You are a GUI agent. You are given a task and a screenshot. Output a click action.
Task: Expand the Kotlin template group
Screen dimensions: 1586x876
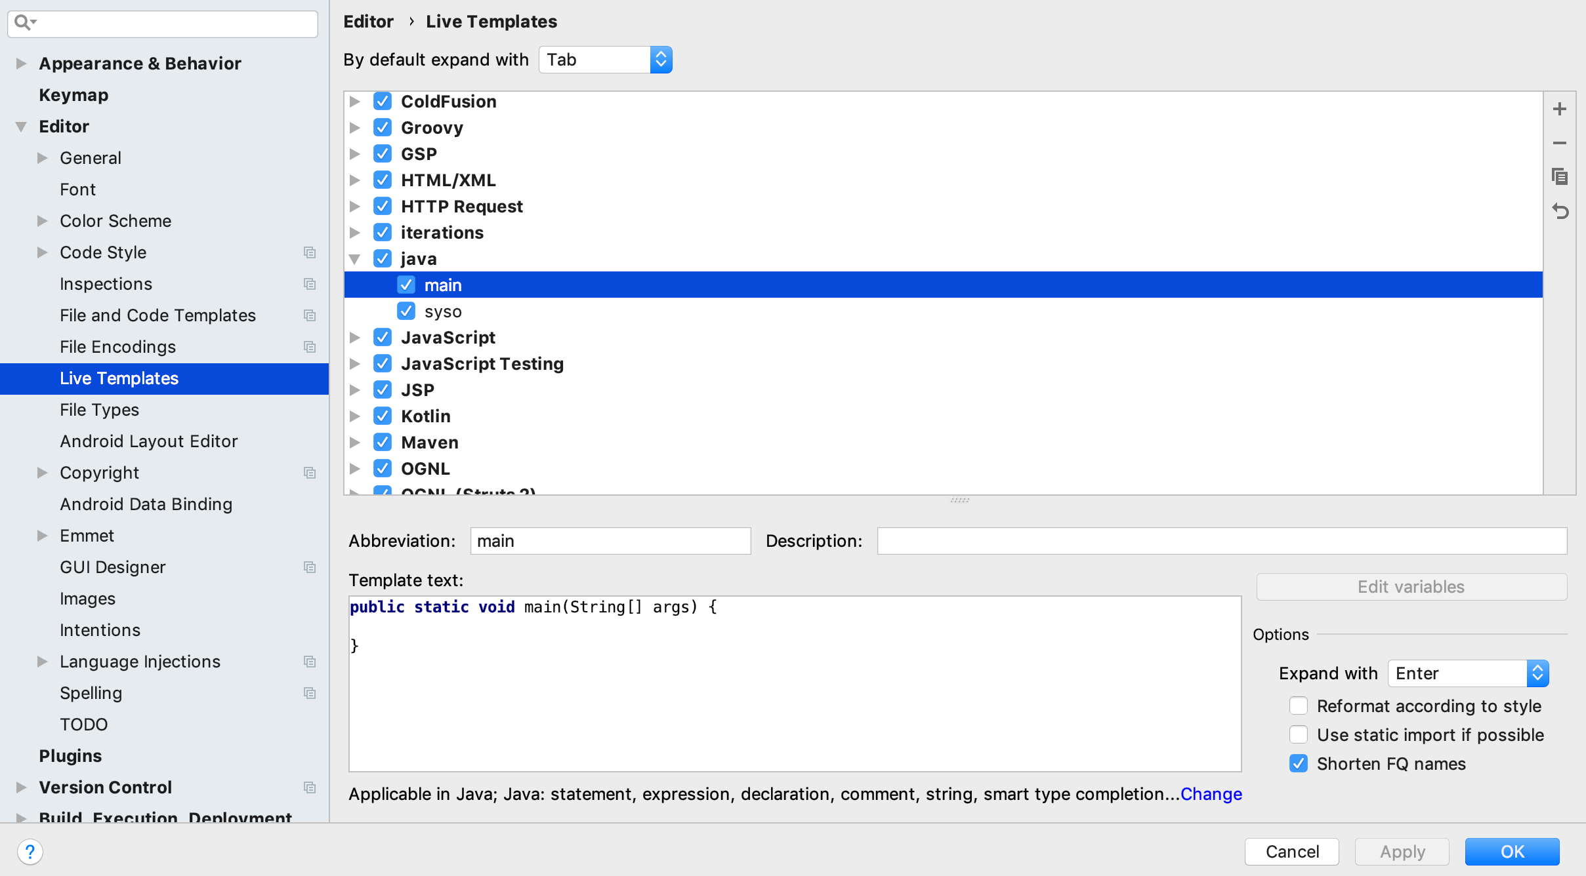coord(354,416)
